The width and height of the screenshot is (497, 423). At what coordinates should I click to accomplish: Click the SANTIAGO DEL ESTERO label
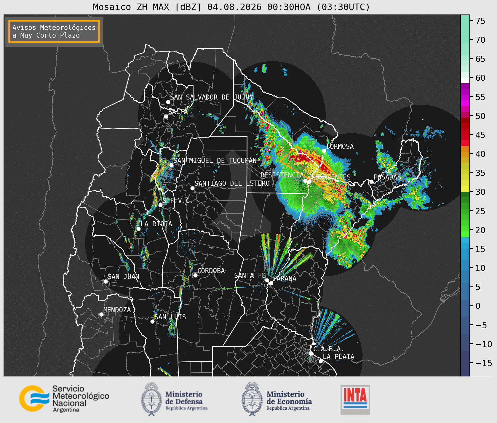click(x=232, y=183)
